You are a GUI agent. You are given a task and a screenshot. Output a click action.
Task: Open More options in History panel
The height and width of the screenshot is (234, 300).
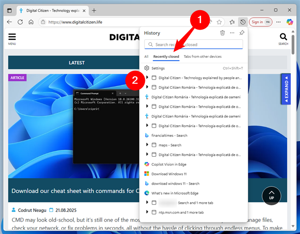pyautogui.click(x=232, y=33)
